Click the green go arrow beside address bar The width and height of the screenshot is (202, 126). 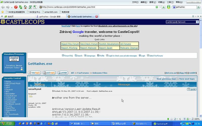point(164,7)
